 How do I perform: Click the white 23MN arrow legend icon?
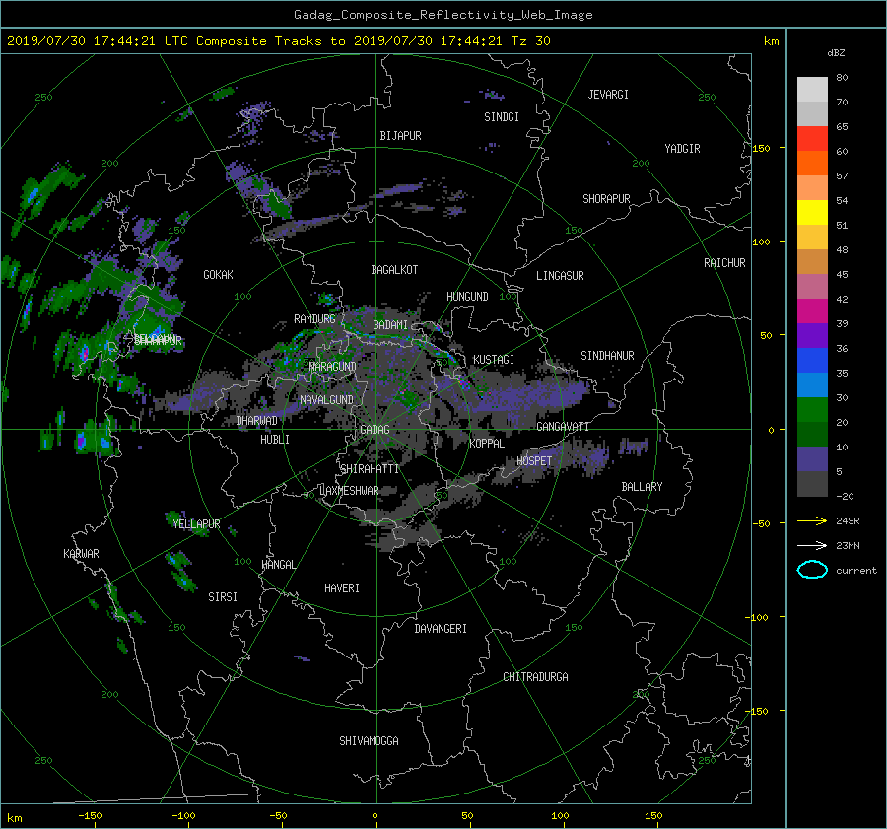(812, 545)
